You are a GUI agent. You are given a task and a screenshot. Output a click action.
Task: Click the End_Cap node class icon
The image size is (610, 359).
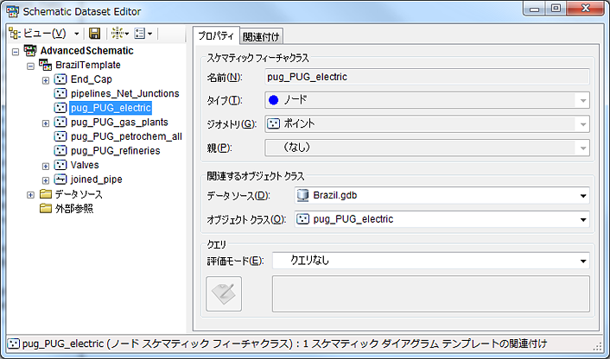pos(60,79)
